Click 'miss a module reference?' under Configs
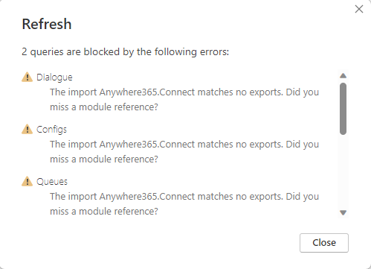The width and height of the screenshot is (371, 269). pyautogui.click(x=104, y=159)
